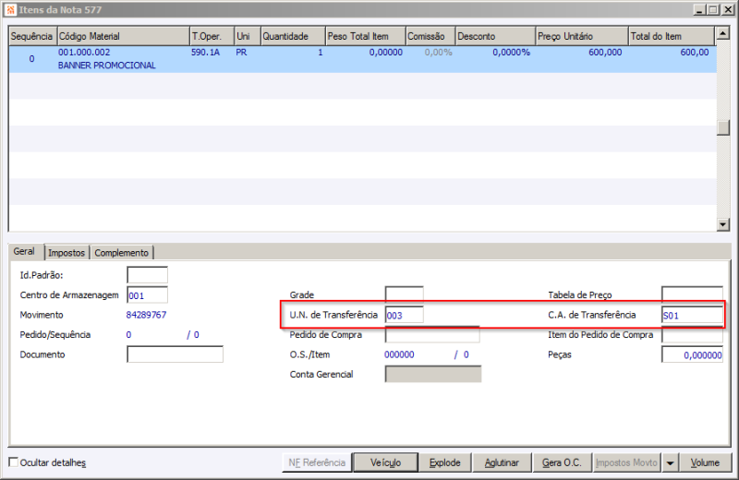
Task: Click the Quantidade column header
Action: coord(293,36)
